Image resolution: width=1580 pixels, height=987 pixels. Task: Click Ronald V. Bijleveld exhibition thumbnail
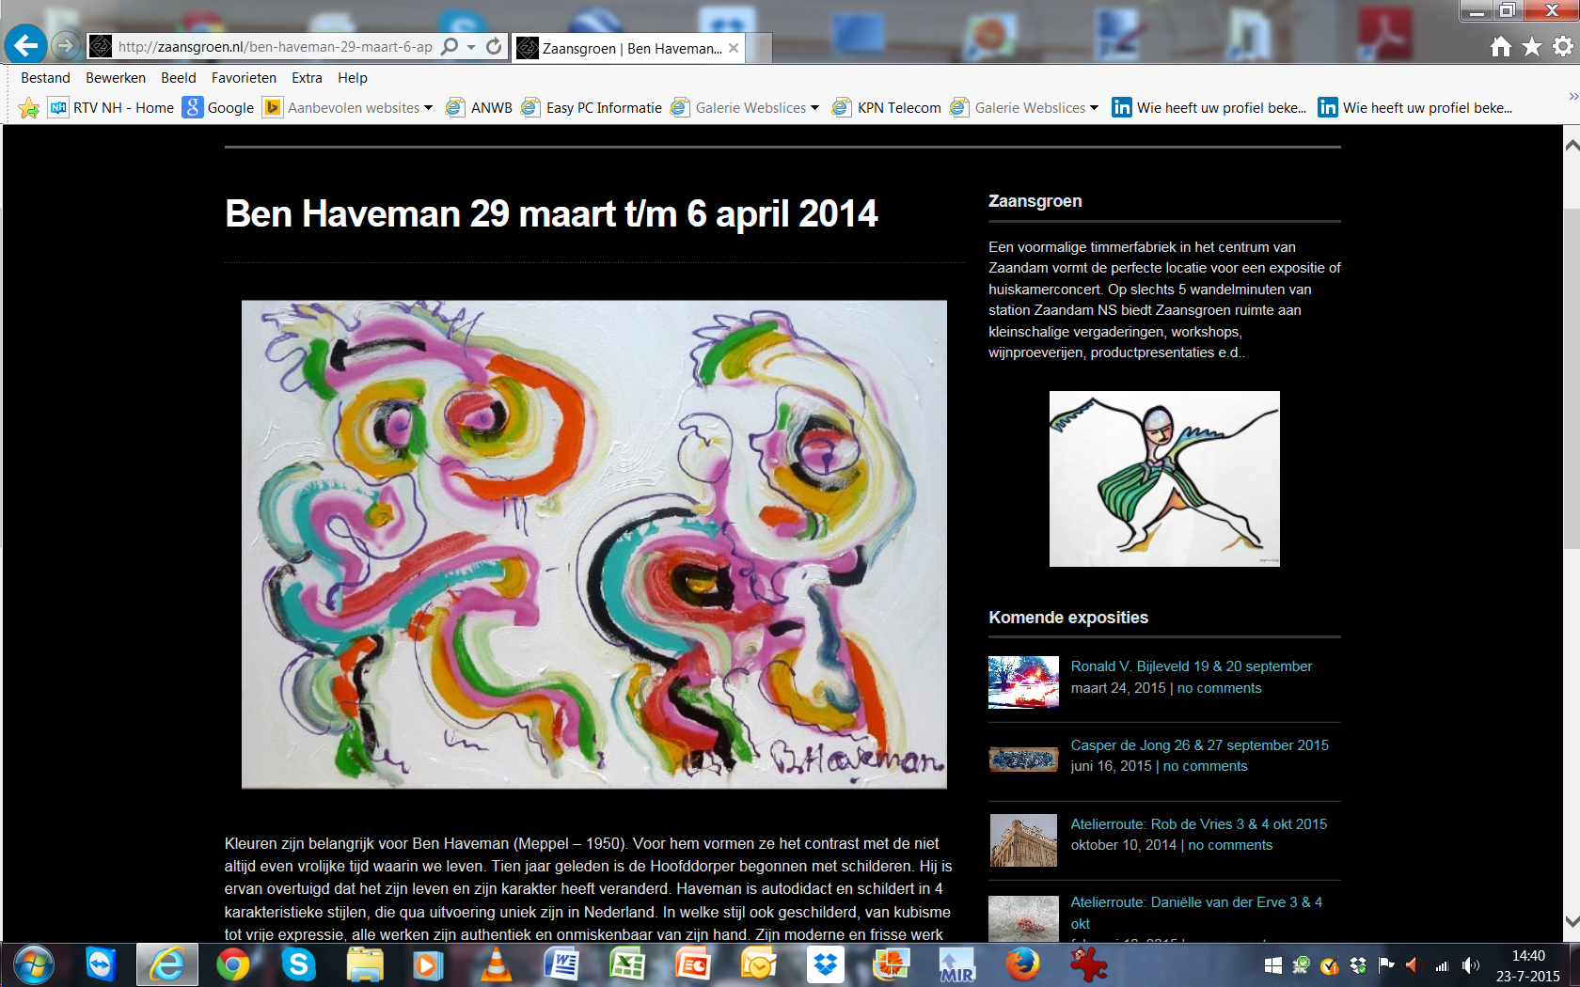1023,682
